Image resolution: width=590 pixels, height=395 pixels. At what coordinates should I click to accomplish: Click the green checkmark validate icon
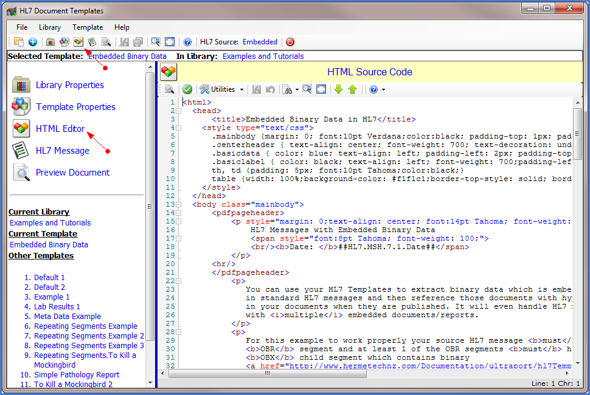(187, 89)
